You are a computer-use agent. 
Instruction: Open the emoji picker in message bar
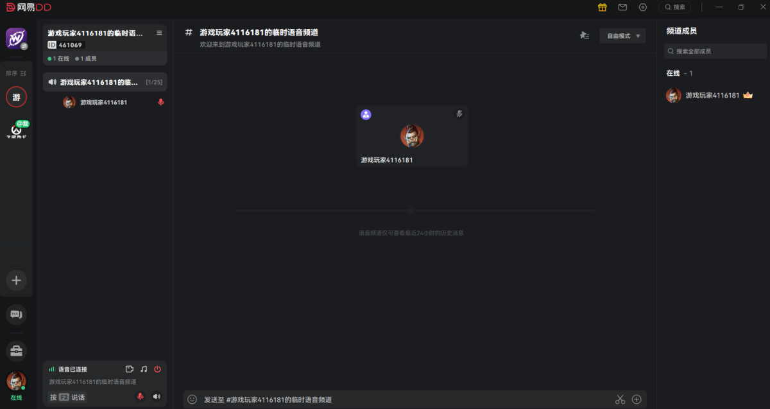point(192,399)
